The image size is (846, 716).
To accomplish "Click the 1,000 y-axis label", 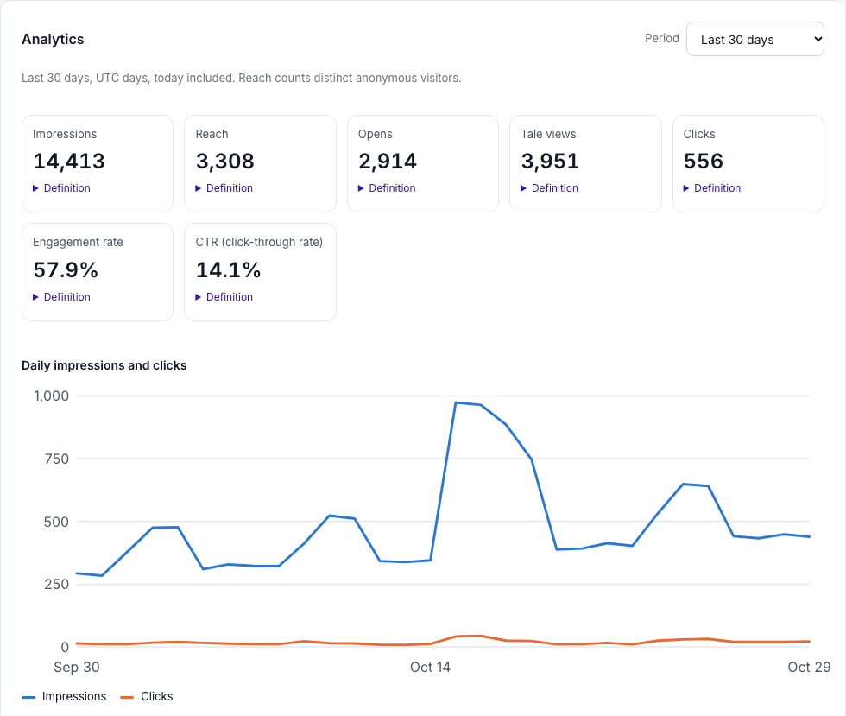I will [x=51, y=396].
